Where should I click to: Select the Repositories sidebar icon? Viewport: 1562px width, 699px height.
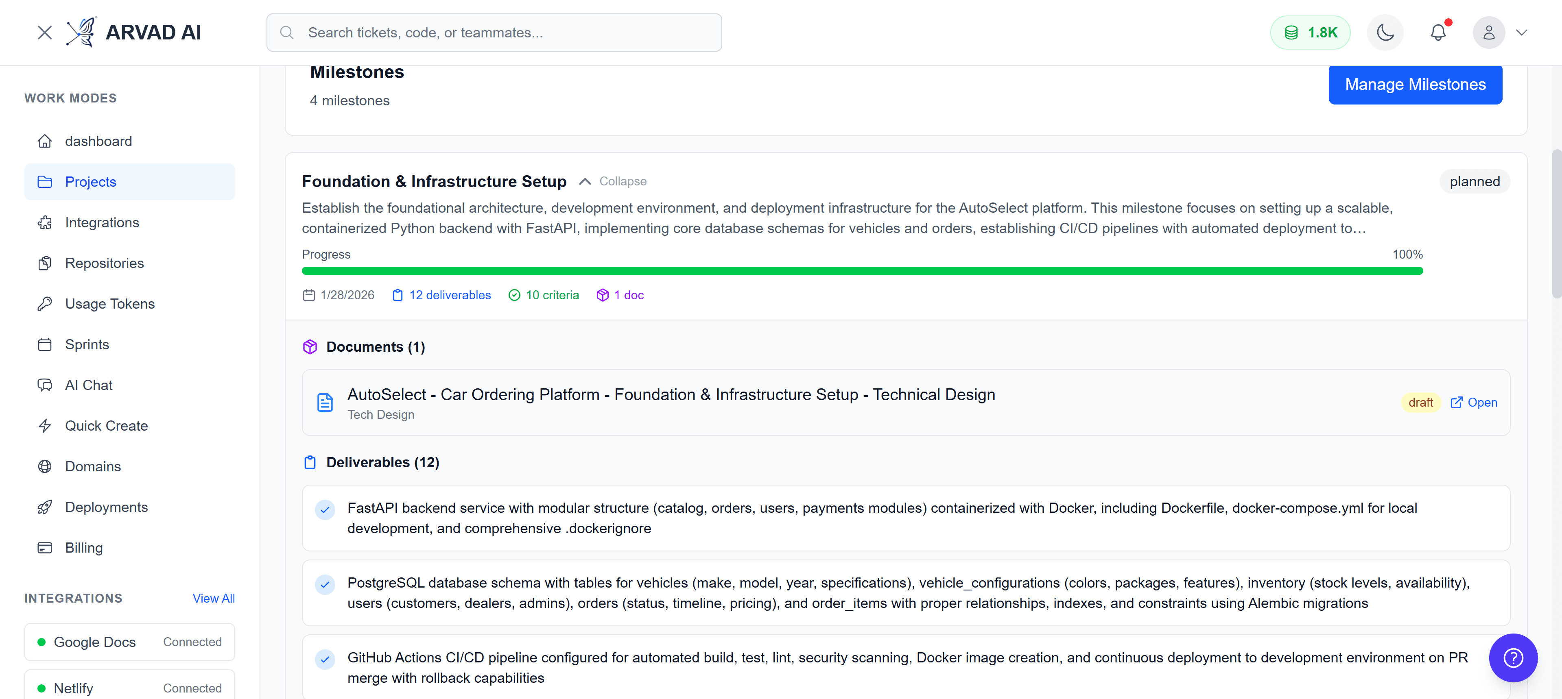[46, 263]
